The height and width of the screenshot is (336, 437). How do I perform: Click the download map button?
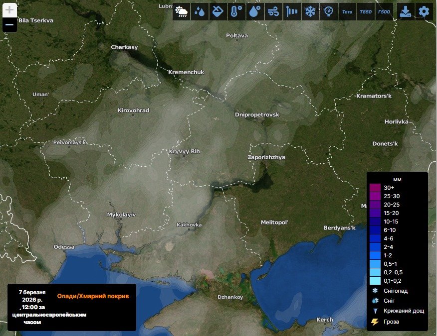(x=406, y=11)
